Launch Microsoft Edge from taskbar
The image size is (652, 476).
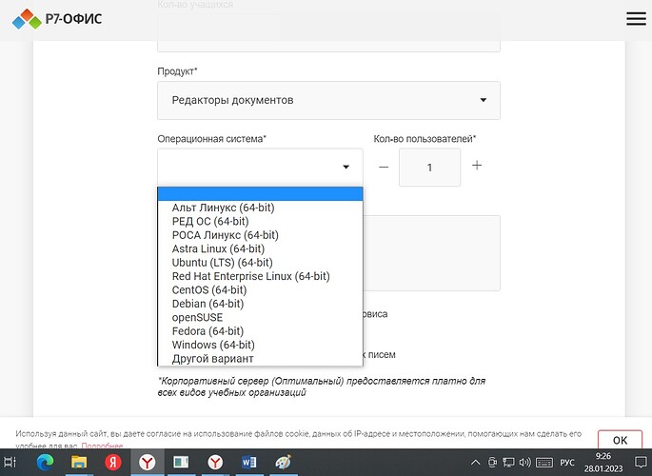[x=45, y=462]
